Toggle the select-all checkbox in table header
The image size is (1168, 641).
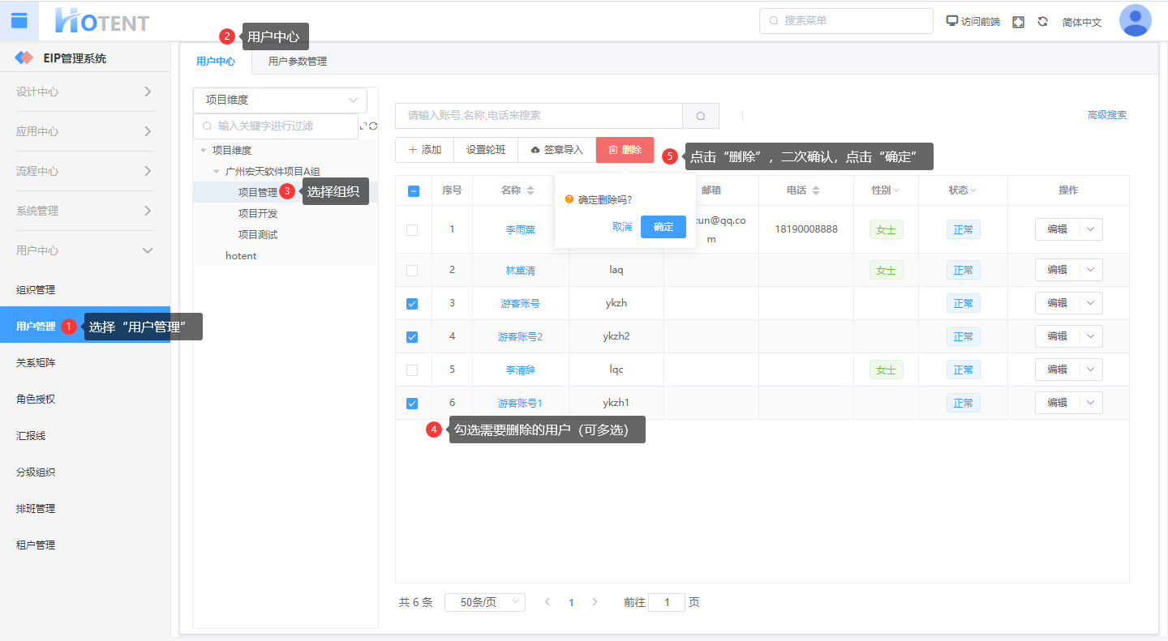413,191
